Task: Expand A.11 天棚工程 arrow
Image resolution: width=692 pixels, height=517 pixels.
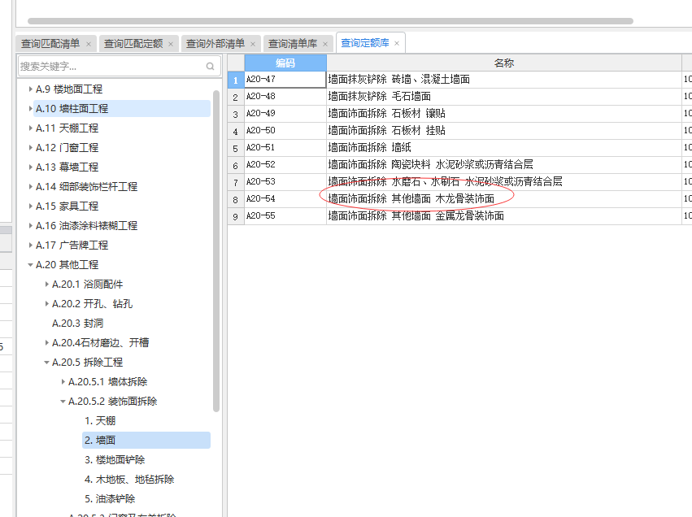Action: [30, 128]
